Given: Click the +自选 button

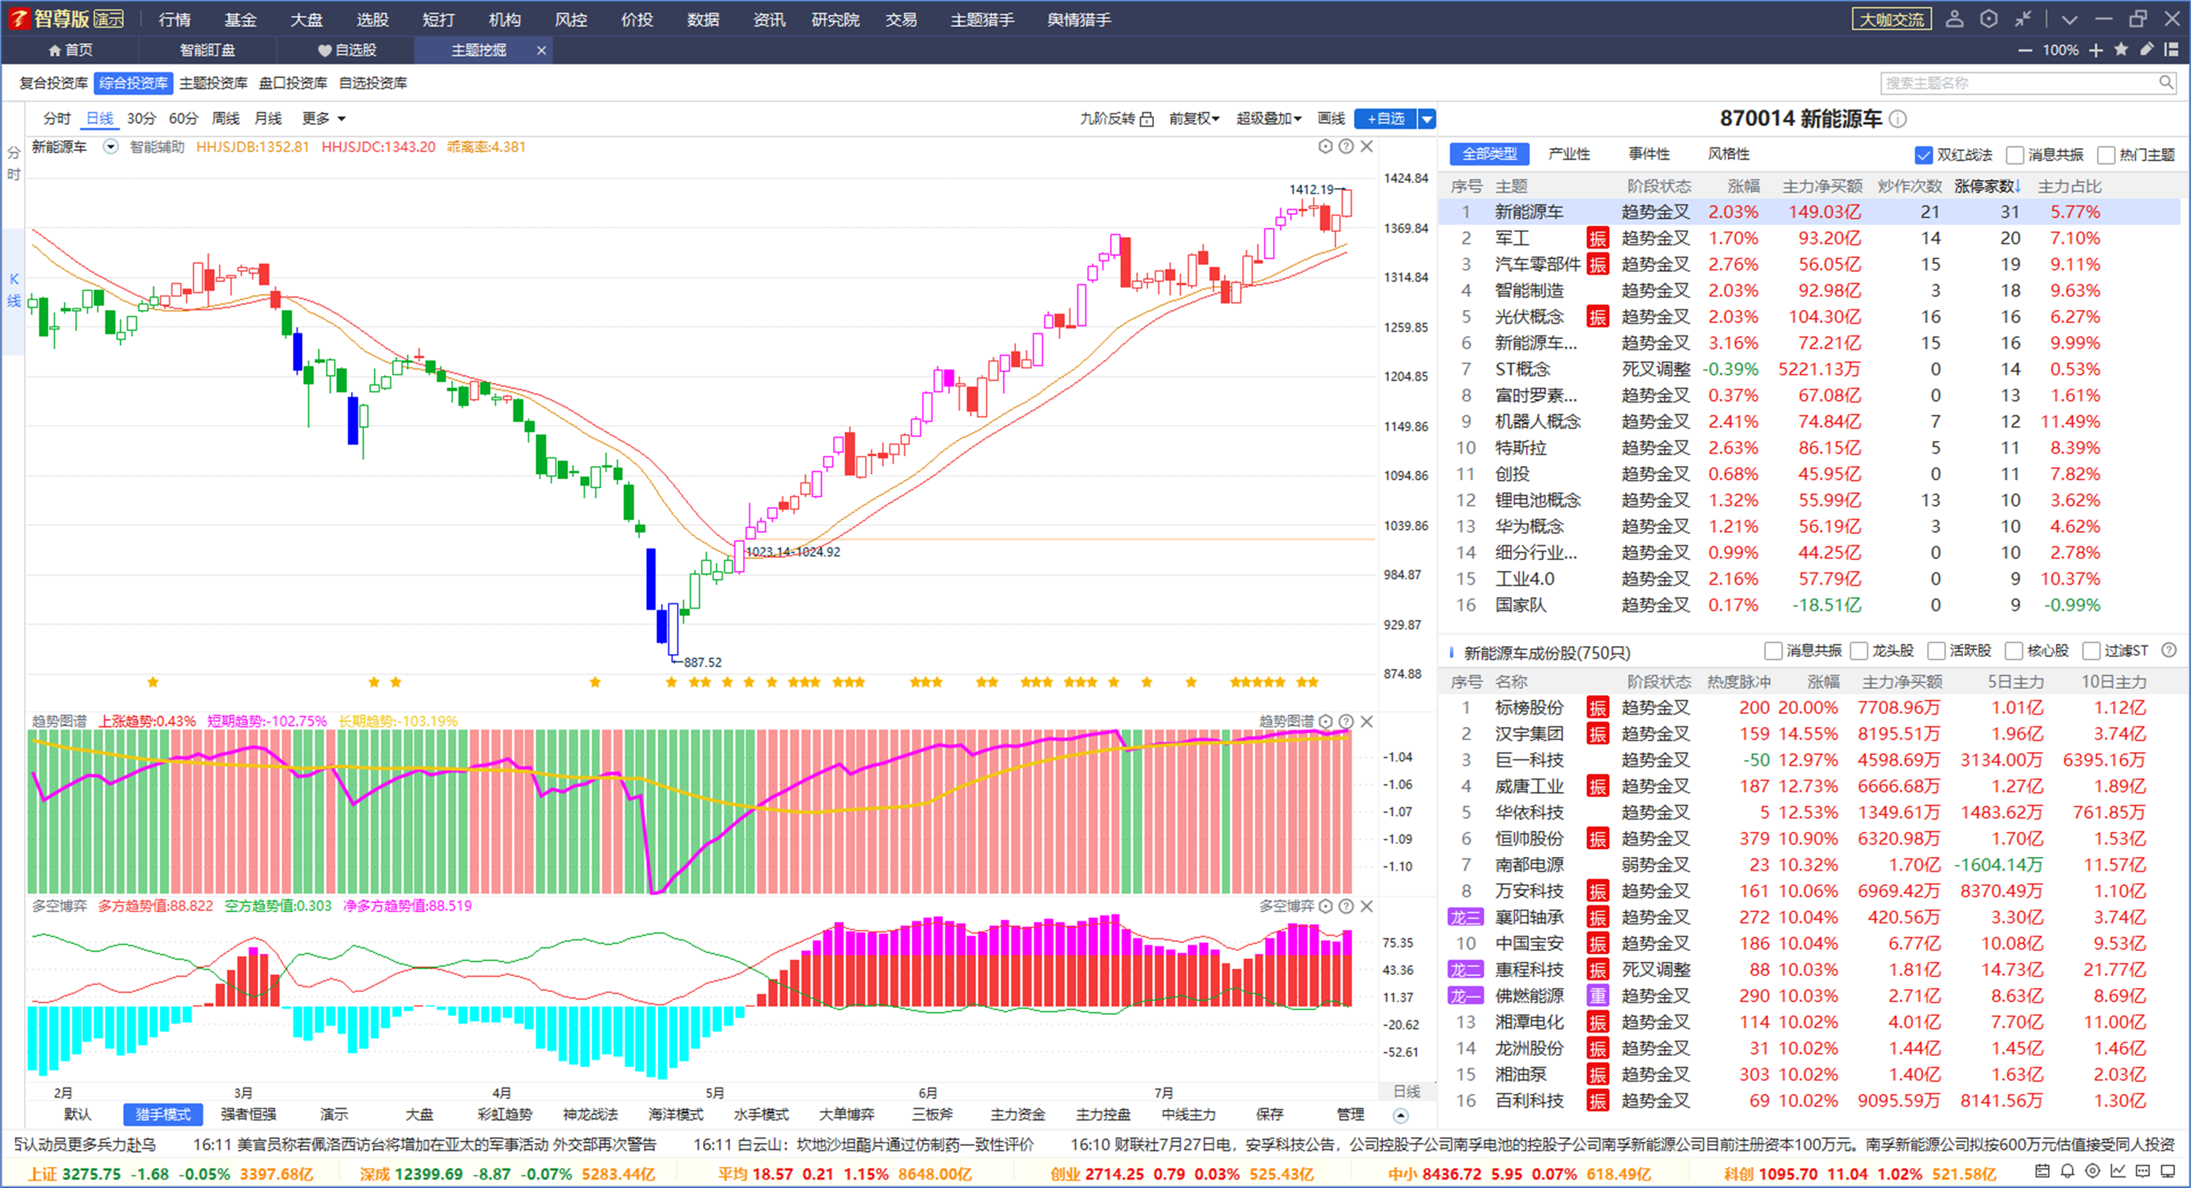Looking at the screenshot, I should click(1386, 119).
